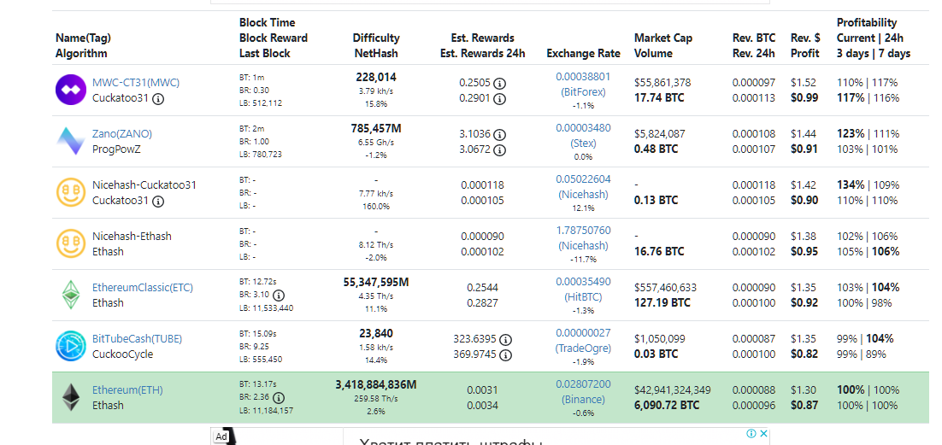The image size is (942, 445).
Task: Open info icon beside MWC Cuckatoo31 algorithm
Action: tap(158, 98)
